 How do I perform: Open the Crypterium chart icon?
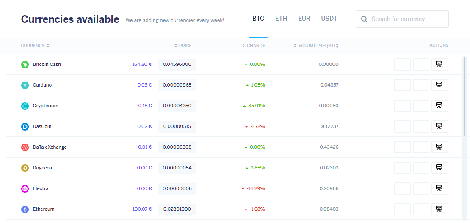pyautogui.click(x=440, y=106)
